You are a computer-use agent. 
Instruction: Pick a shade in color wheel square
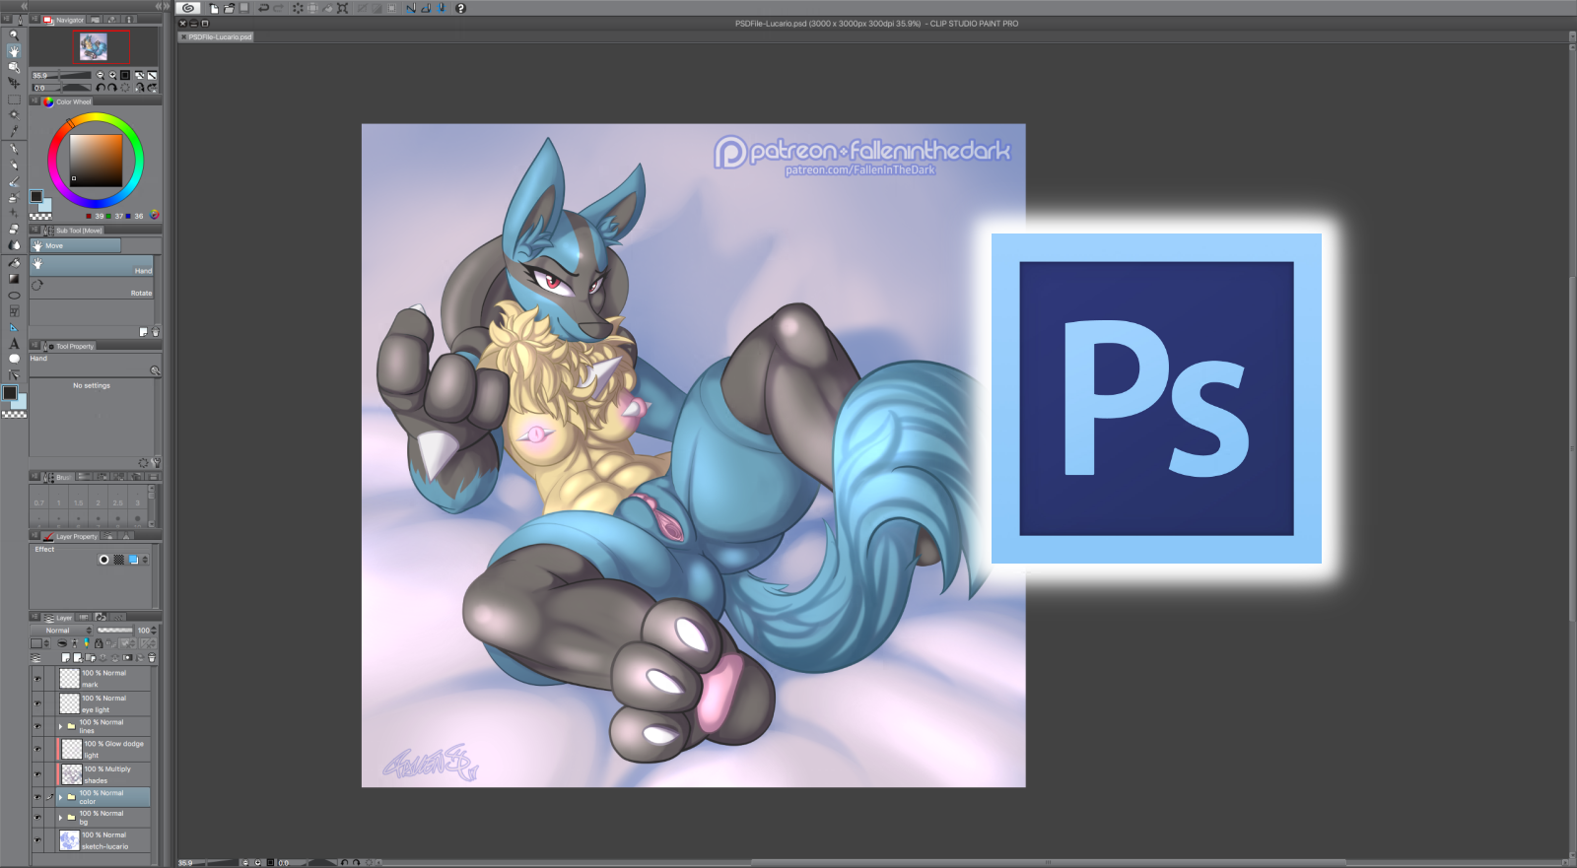(96, 160)
